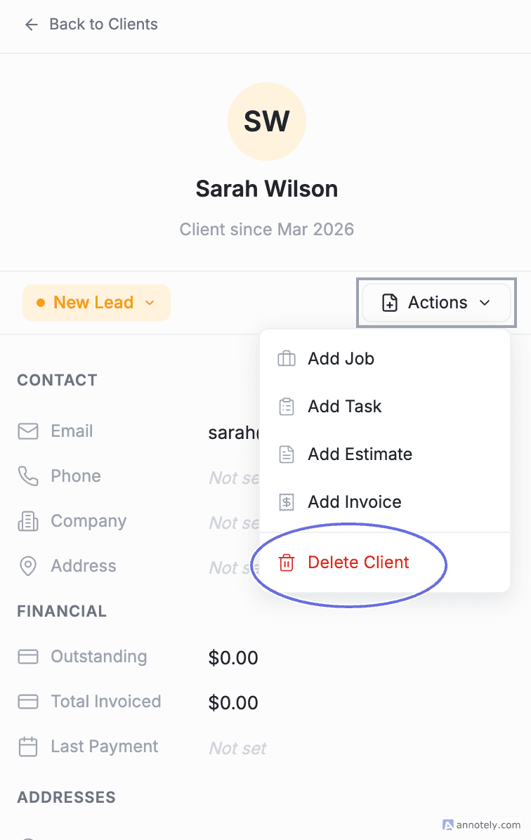The image size is (531, 840).
Task: Open the New Lead status dropdown
Action: point(96,302)
